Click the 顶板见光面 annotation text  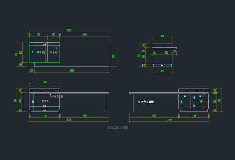[57, 96]
